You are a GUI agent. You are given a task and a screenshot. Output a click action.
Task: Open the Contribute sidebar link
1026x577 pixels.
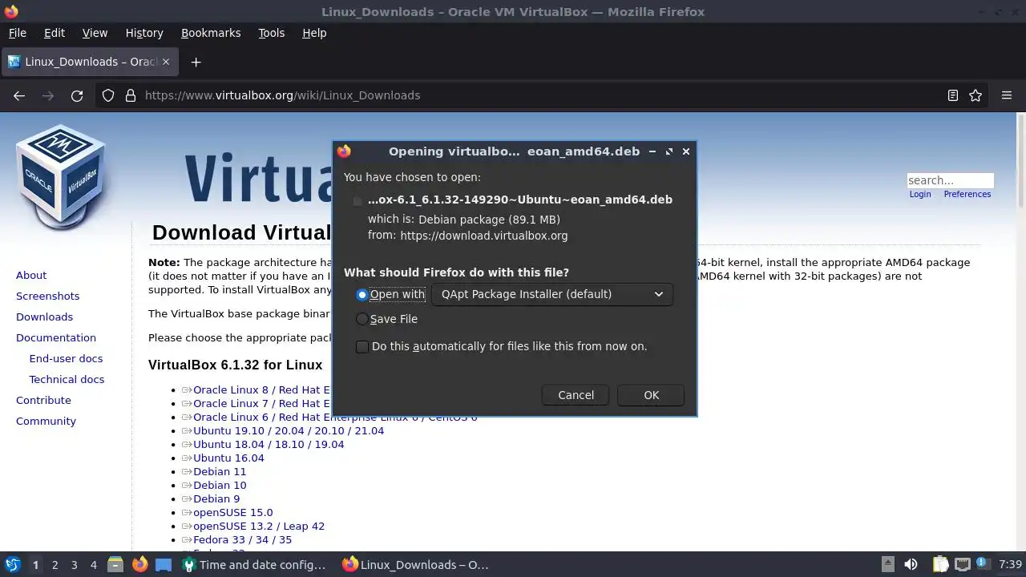pos(43,400)
